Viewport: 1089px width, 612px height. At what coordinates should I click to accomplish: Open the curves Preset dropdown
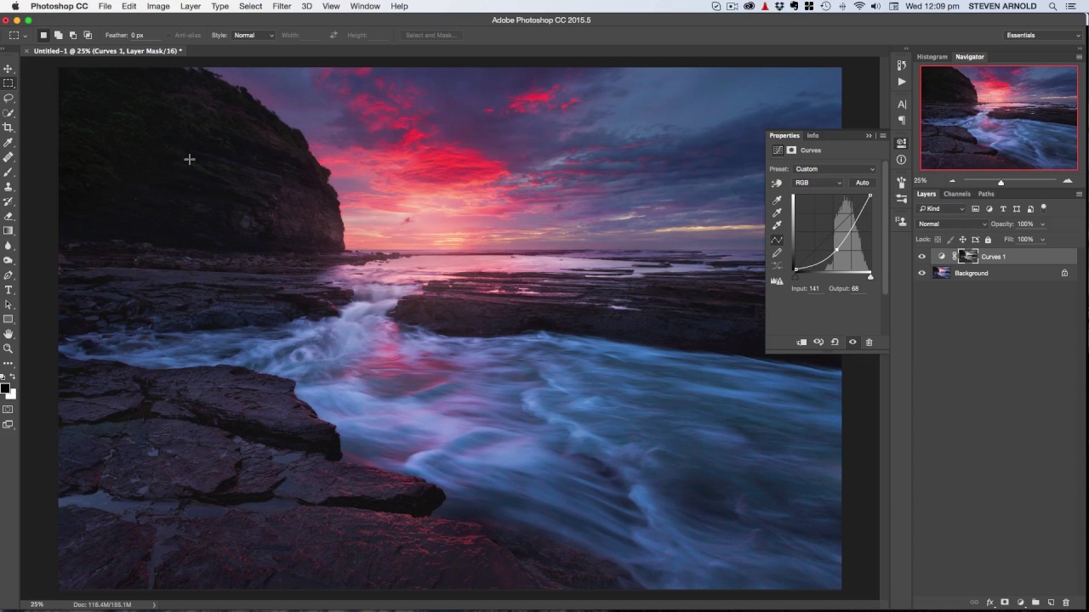(x=834, y=169)
